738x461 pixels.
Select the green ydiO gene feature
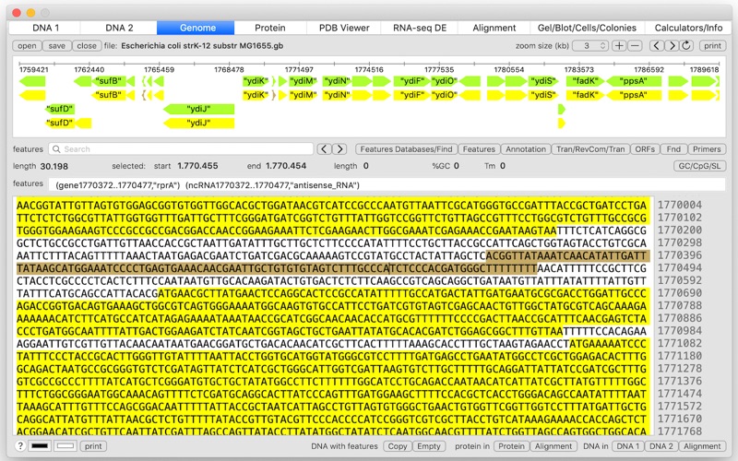[x=445, y=81]
